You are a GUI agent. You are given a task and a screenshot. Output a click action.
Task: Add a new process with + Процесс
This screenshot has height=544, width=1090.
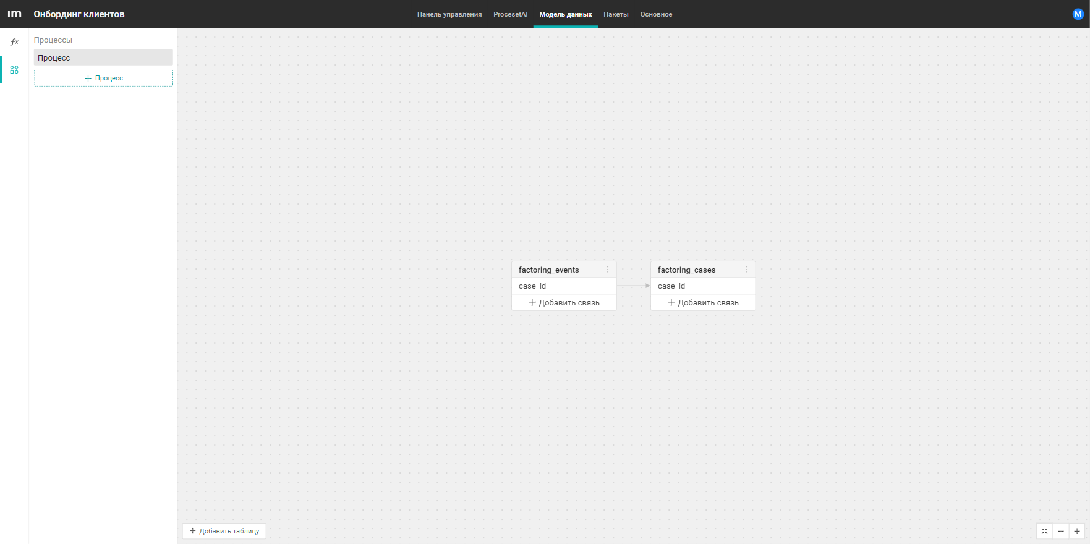coord(103,78)
